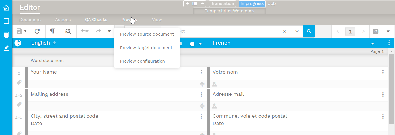Expand the save options dropdown arrow
The image size is (395, 135).
[x=26, y=31]
